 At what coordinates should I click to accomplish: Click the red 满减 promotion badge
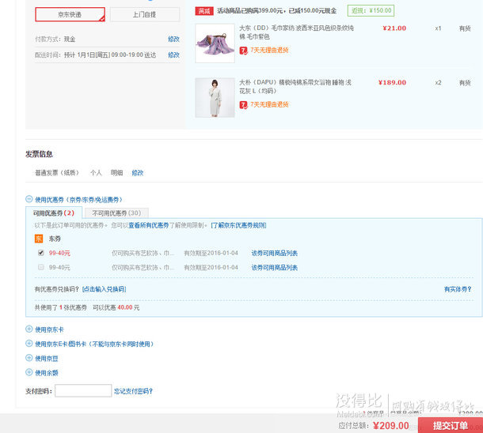tap(204, 11)
